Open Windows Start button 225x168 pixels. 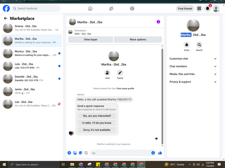coord(4,164)
